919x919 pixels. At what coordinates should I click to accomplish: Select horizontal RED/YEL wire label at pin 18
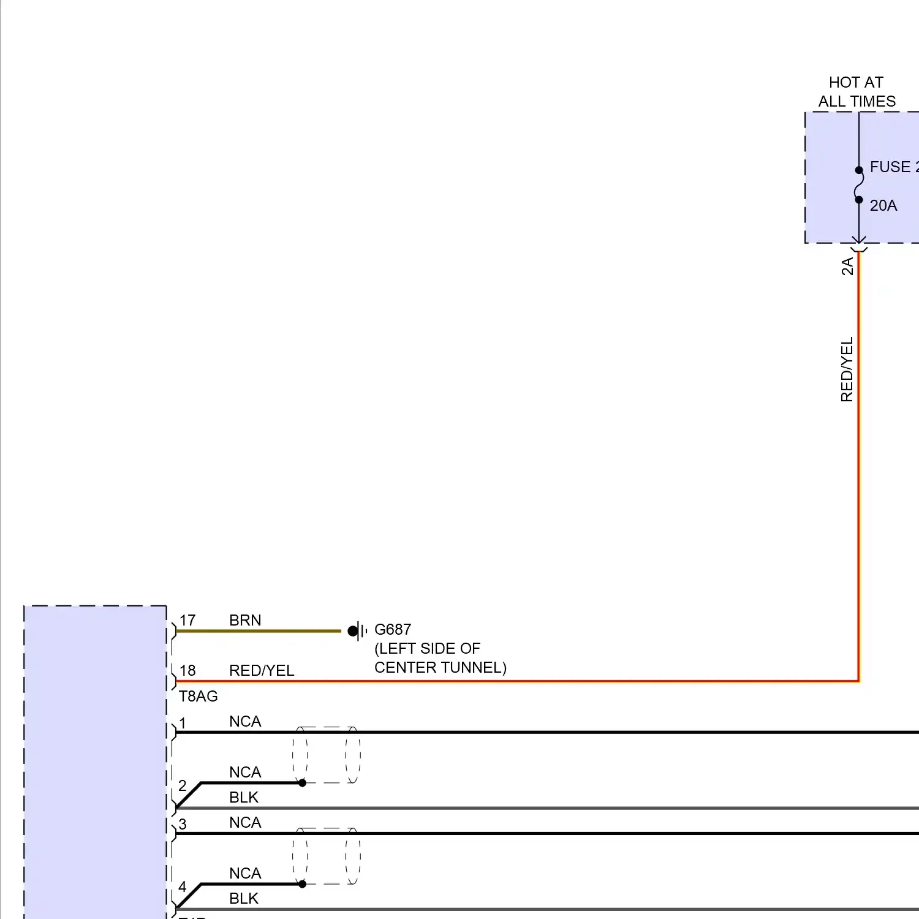tap(262, 670)
